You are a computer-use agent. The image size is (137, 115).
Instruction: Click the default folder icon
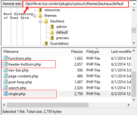(52, 32)
